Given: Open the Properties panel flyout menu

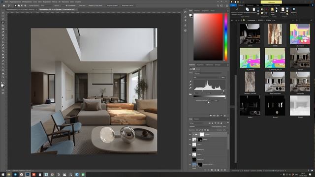Looking at the screenshot, I should point(227,65).
